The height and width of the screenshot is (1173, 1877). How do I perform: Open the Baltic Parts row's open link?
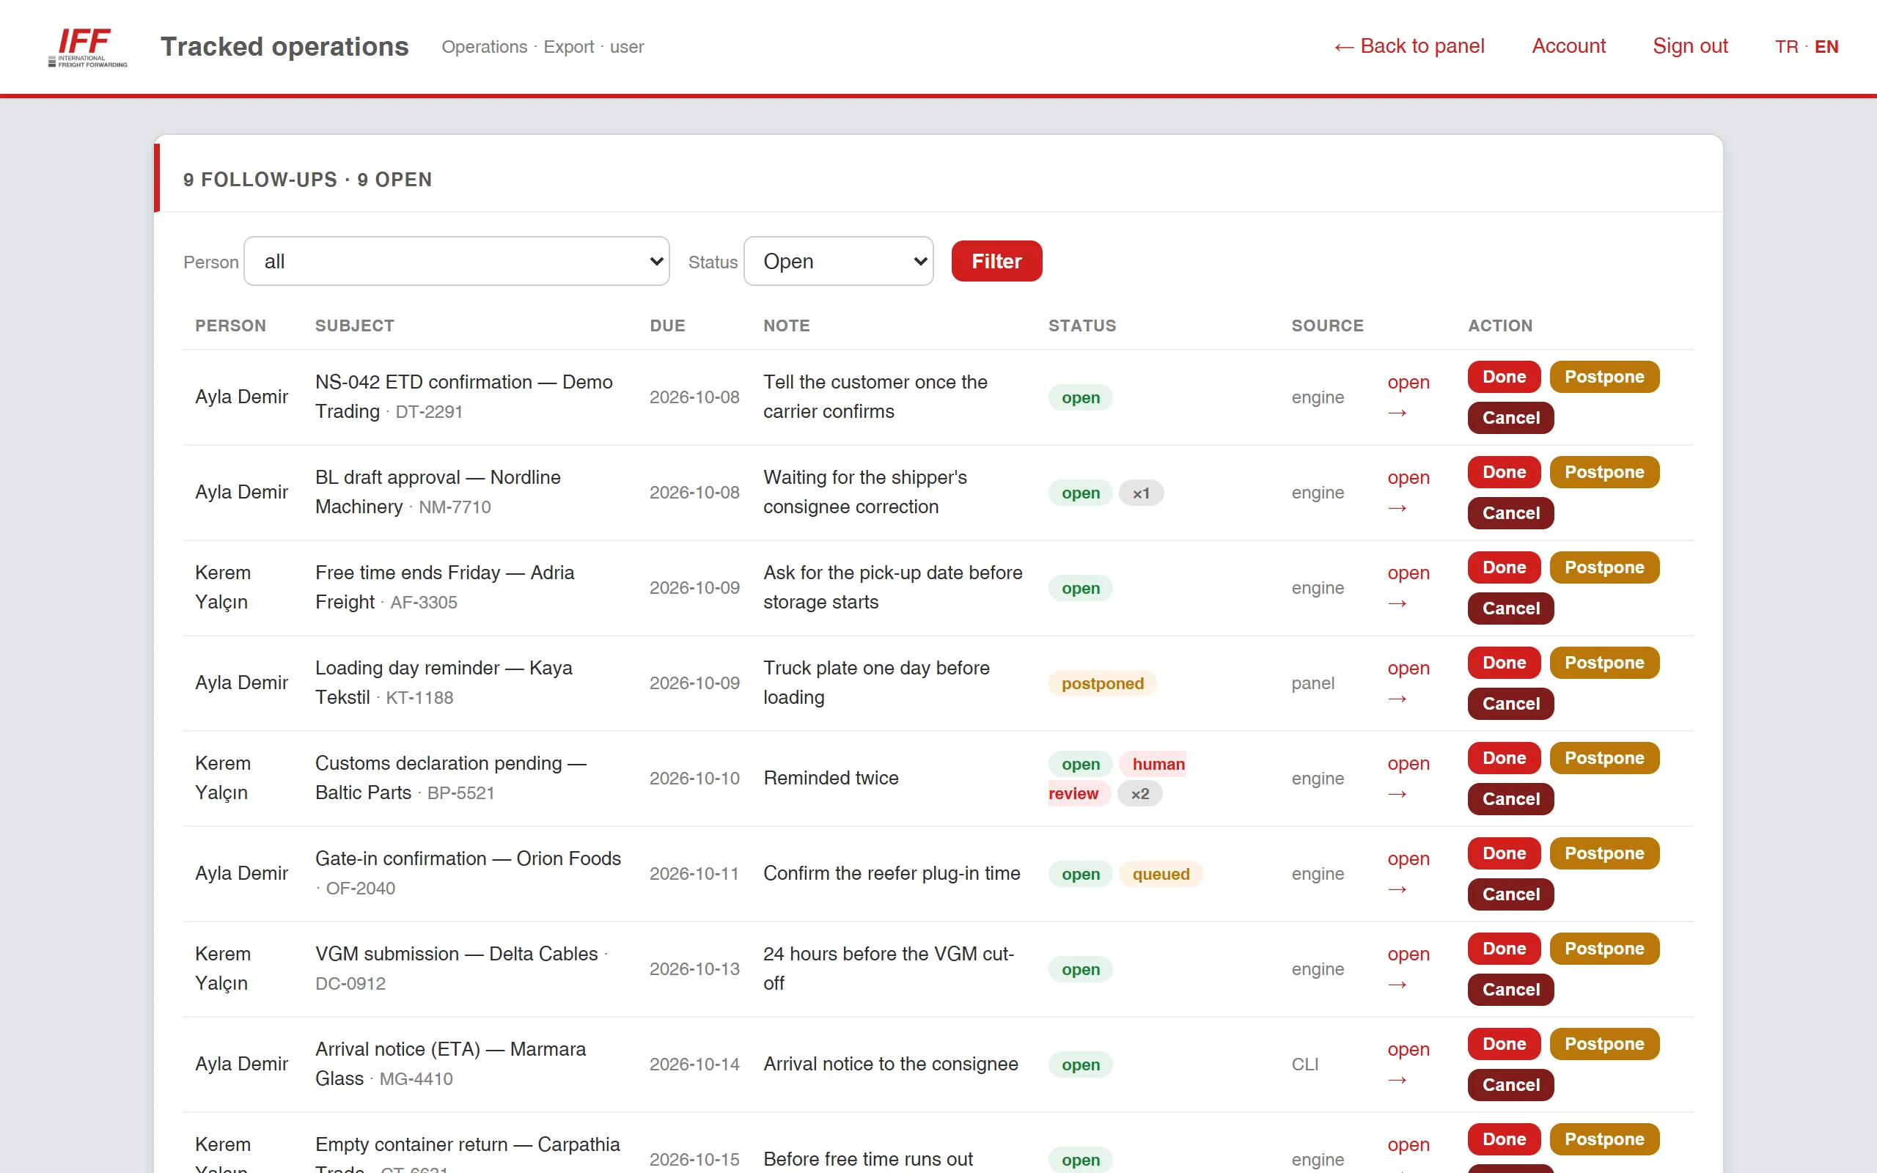click(1408, 779)
